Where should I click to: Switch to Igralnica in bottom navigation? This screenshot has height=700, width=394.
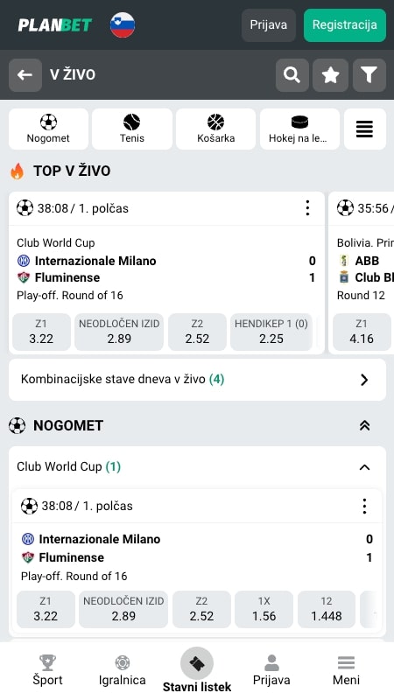[122, 670]
